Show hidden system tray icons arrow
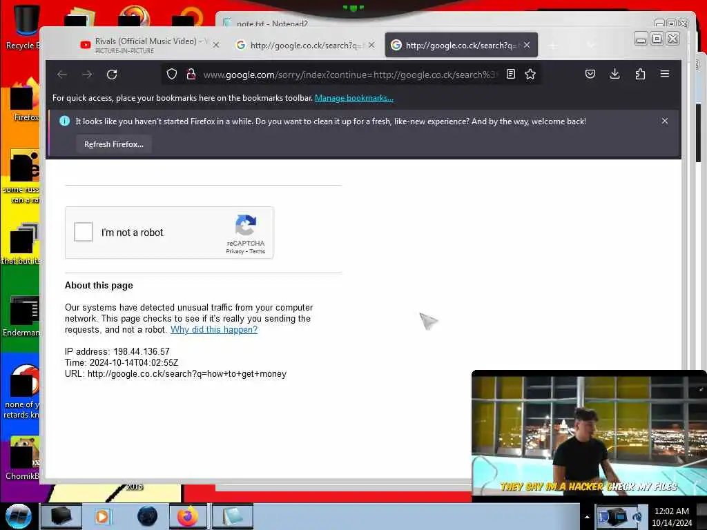Screen dimensions: 707x530 pyautogui.click(x=587, y=517)
